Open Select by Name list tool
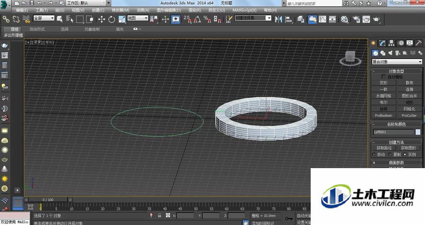 coord(69,19)
